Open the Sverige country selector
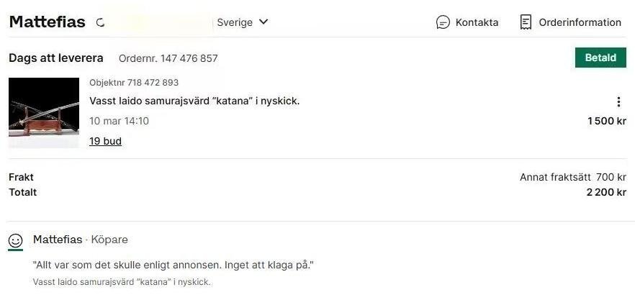The height and width of the screenshot is (295, 635). [243, 22]
